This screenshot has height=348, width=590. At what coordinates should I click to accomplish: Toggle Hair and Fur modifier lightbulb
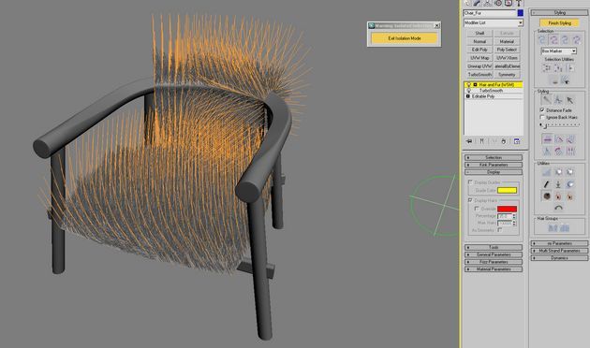coord(468,85)
